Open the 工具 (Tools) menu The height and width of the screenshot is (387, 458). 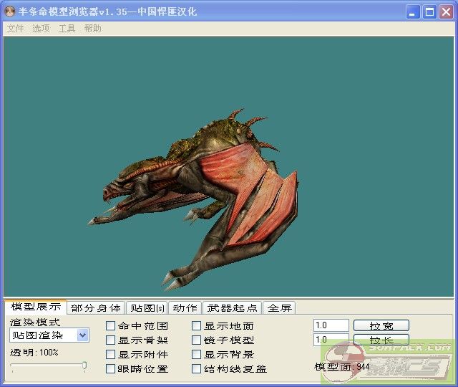click(67, 29)
